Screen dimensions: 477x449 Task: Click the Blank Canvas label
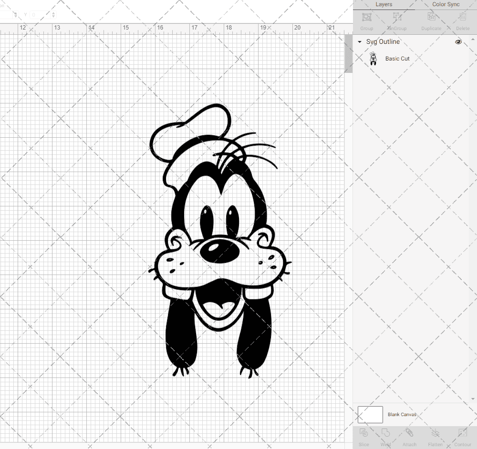[x=402, y=415]
